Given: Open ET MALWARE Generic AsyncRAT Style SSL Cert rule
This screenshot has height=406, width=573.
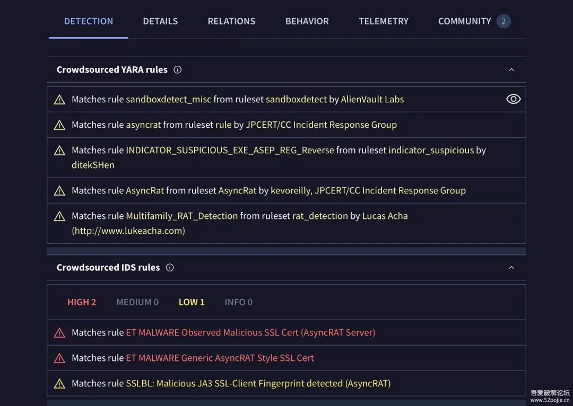Looking at the screenshot, I should pos(220,358).
